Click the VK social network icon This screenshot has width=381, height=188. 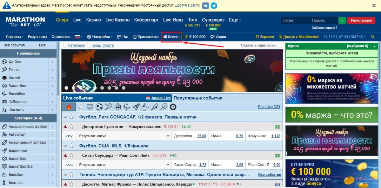tap(205, 5)
